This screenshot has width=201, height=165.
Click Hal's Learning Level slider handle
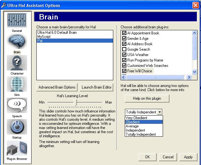click(76, 103)
